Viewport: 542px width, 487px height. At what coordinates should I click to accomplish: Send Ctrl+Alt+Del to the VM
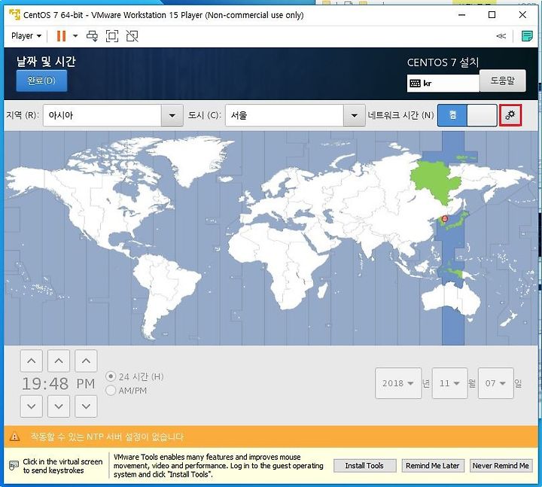(92, 36)
